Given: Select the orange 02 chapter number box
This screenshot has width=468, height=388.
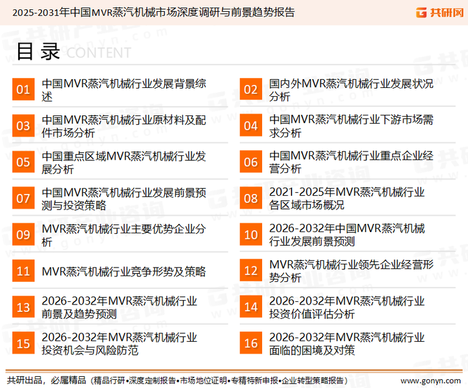Looking at the screenshot, I should (x=251, y=89).
